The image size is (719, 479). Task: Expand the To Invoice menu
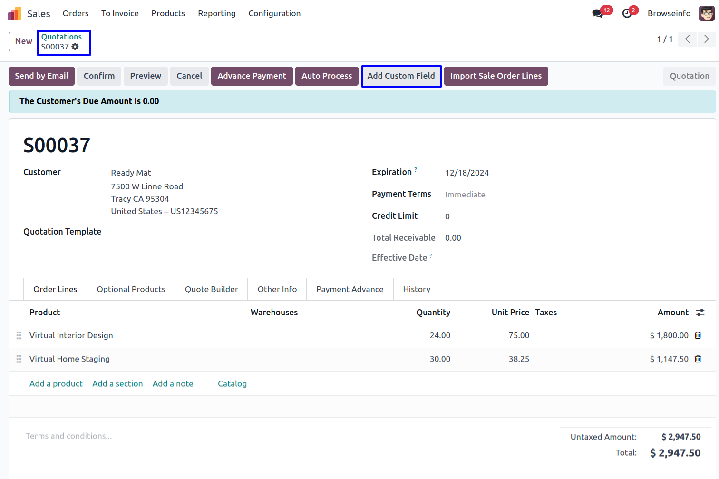pyautogui.click(x=120, y=13)
